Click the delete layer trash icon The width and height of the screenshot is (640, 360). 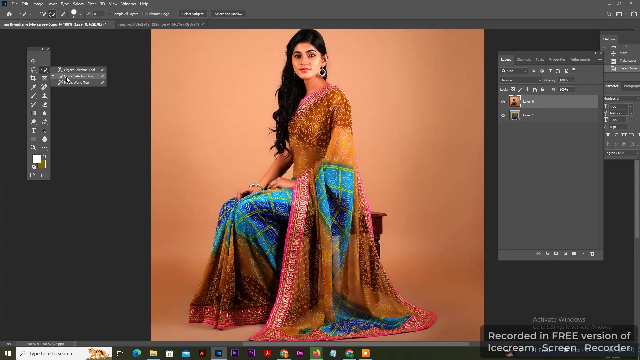point(592,254)
